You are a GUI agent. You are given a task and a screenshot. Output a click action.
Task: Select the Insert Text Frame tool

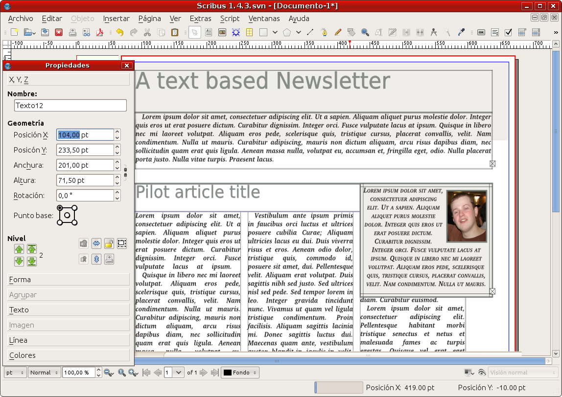pyautogui.click(x=209, y=33)
